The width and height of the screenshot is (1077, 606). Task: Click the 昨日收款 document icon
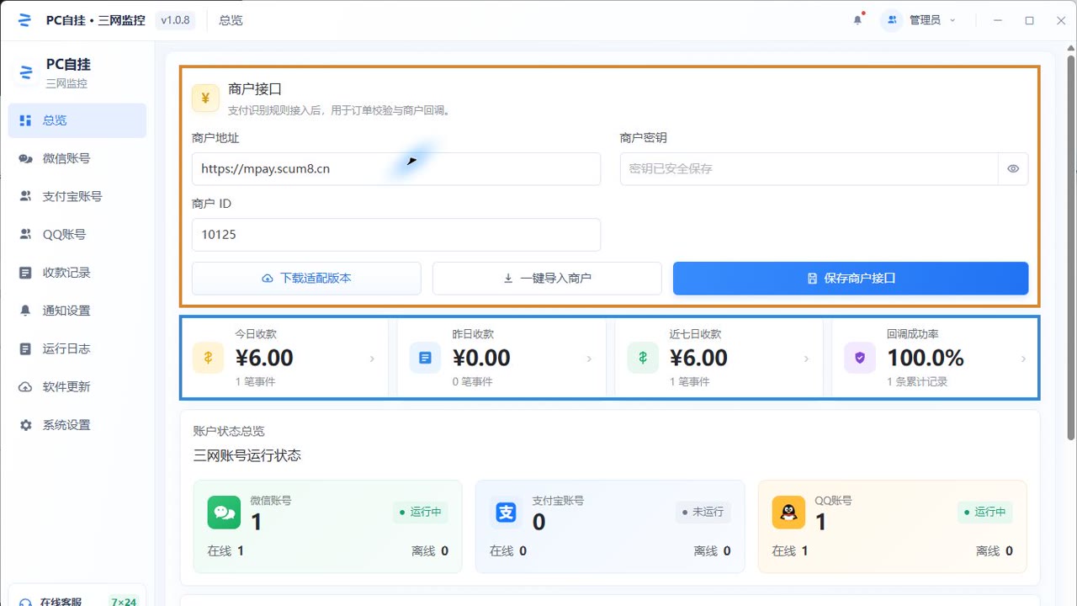tap(425, 358)
